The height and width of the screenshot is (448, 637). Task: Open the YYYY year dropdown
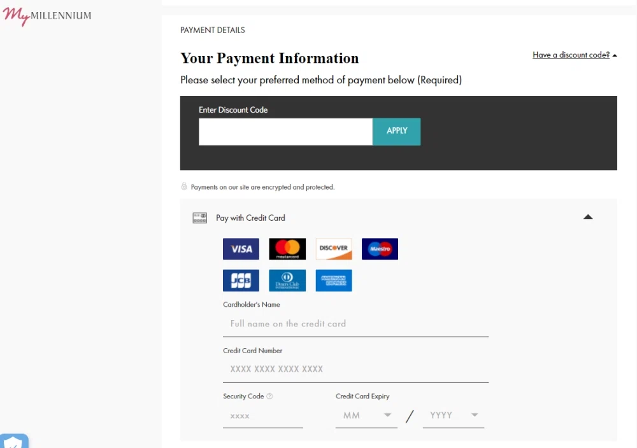pyautogui.click(x=454, y=415)
